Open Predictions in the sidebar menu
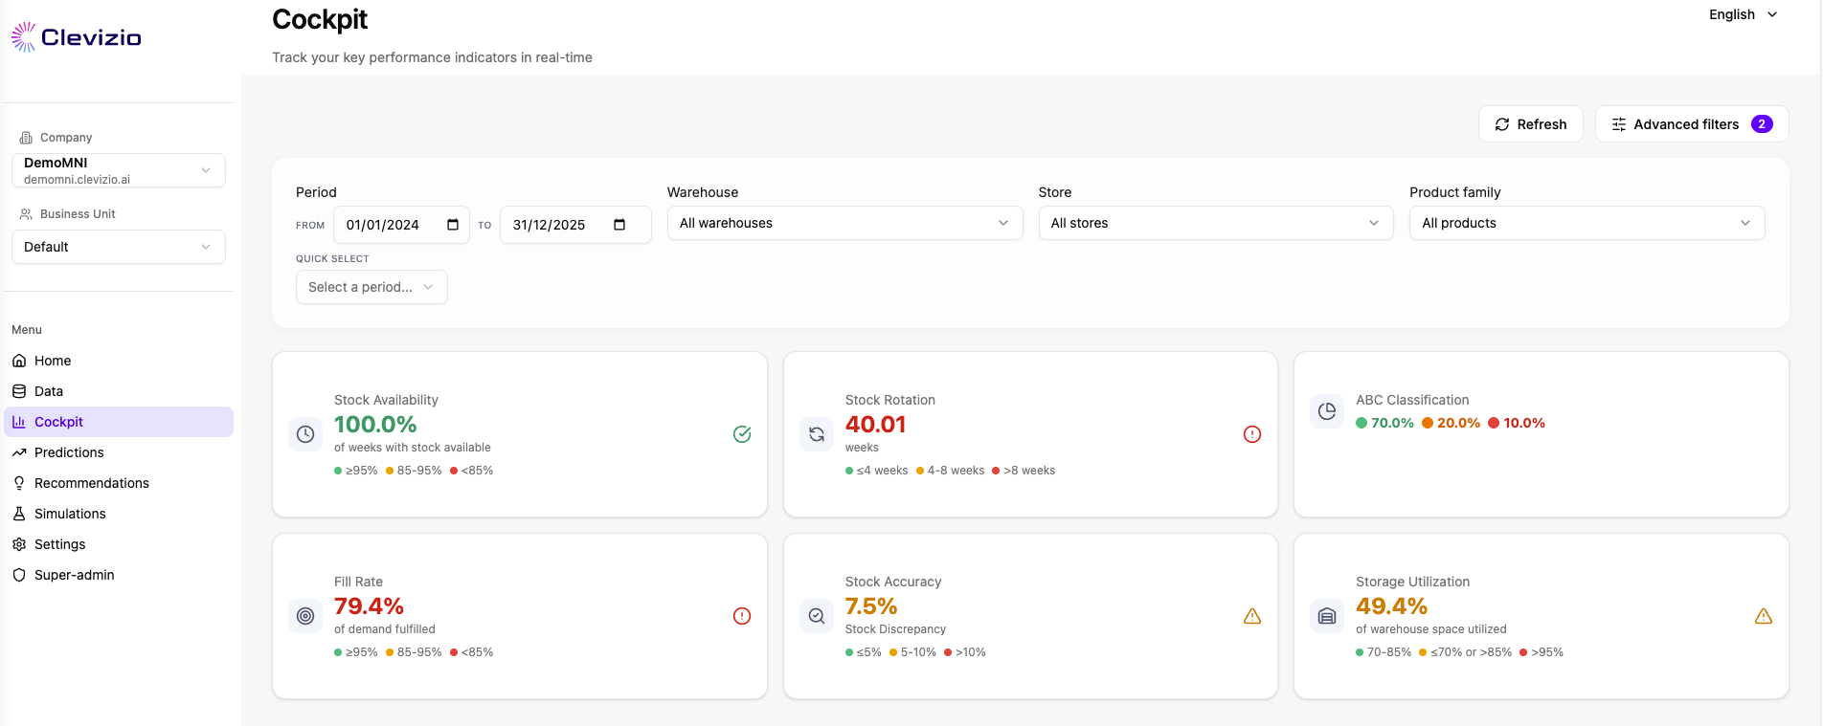The width and height of the screenshot is (1823, 726). pos(69,452)
